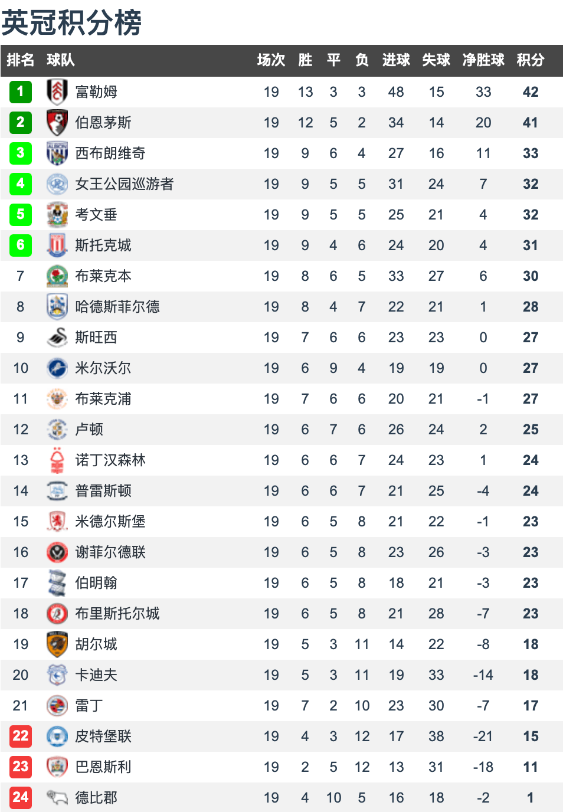Open the 哈德斯菲尔德 team page

tap(117, 307)
